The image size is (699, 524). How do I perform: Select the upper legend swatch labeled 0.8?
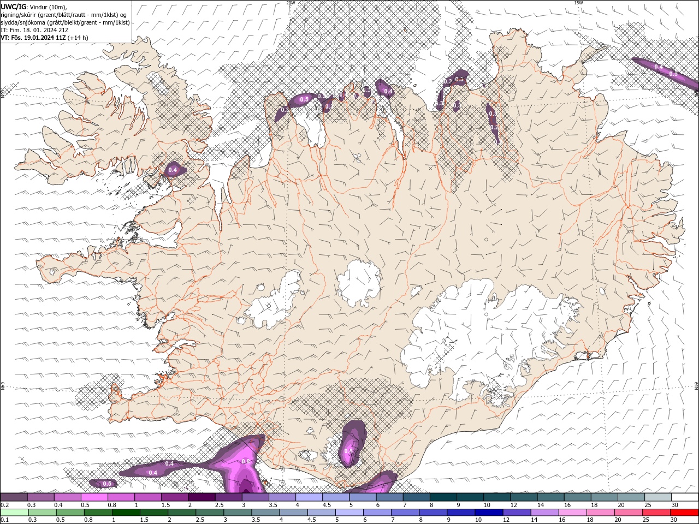pyautogui.click(x=121, y=497)
